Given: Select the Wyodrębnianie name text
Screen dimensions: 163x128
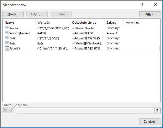Looking at the screenshot, I should point(20,33).
